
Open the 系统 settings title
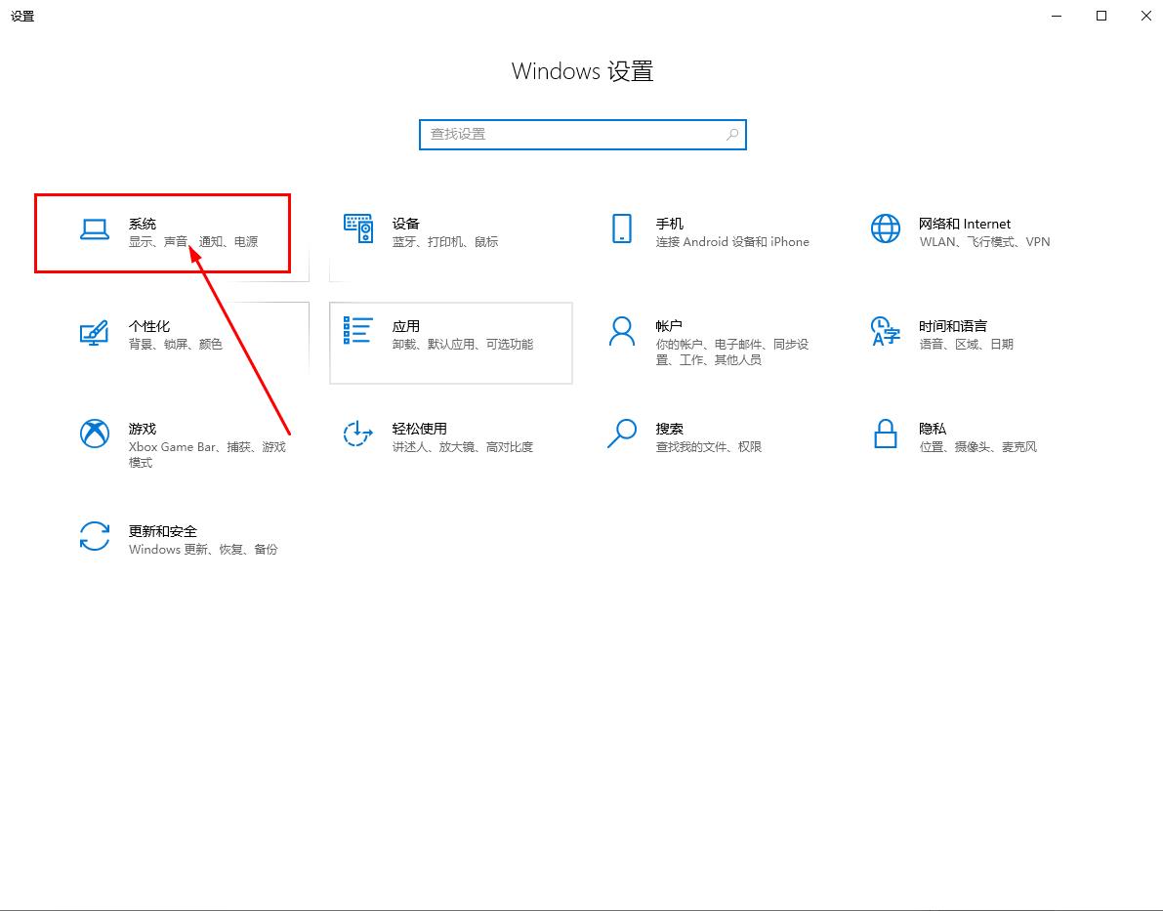click(143, 224)
